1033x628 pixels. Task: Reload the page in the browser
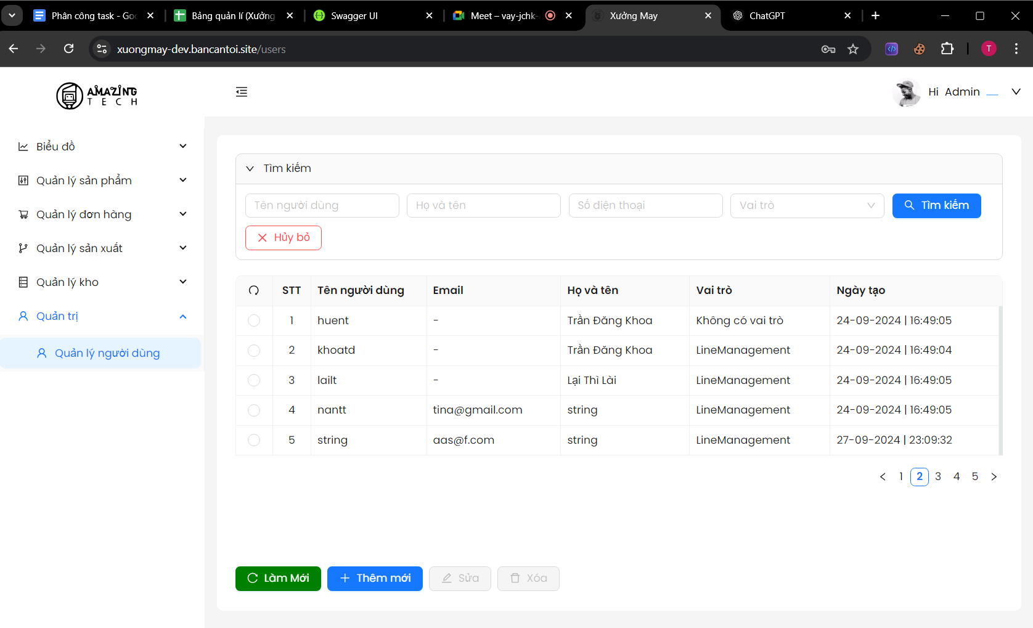click(69, 49)
